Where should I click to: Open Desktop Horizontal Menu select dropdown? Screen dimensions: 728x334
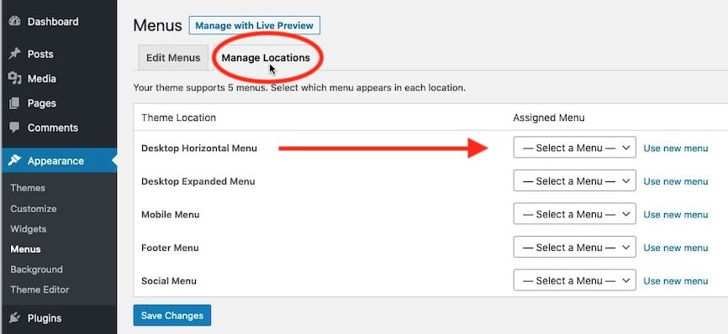(574, 148)
